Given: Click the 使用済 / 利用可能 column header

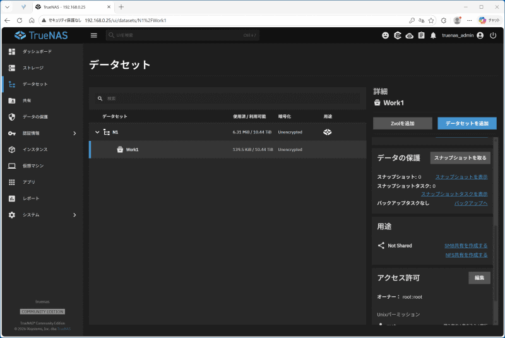Looking at the screenshot, I should [249, 116].
